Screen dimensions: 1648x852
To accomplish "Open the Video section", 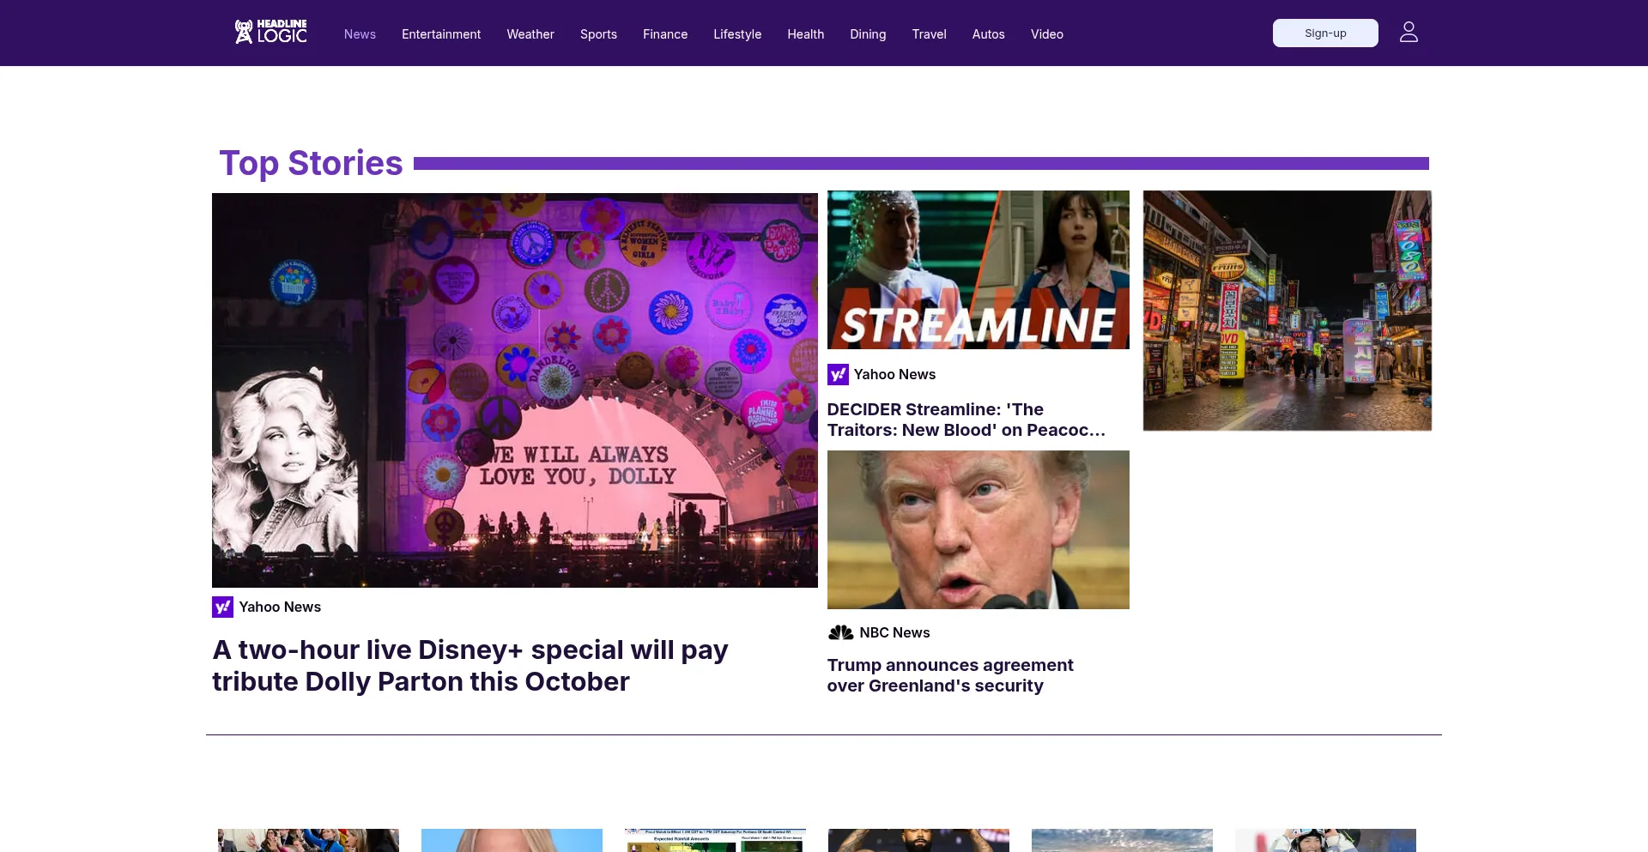I will (1046, 34).
